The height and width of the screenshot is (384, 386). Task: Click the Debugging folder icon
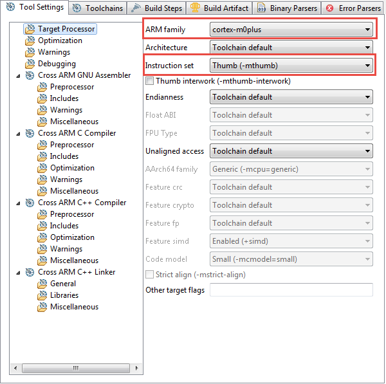tap(30, 64)
